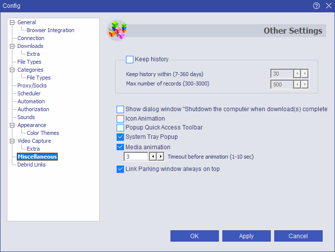Uncheck Media animation option
335x252 pixels.
tap(120, 147)
